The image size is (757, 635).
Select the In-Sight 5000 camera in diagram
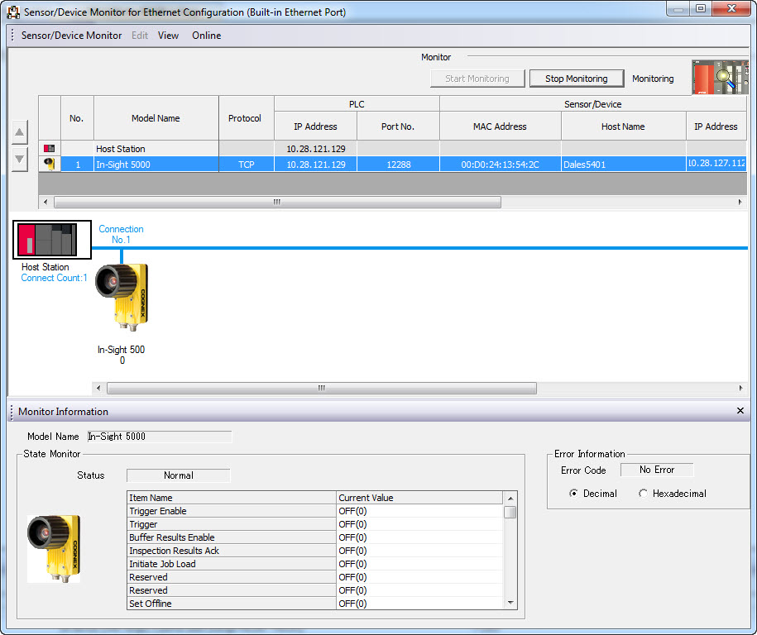[122, 296]
